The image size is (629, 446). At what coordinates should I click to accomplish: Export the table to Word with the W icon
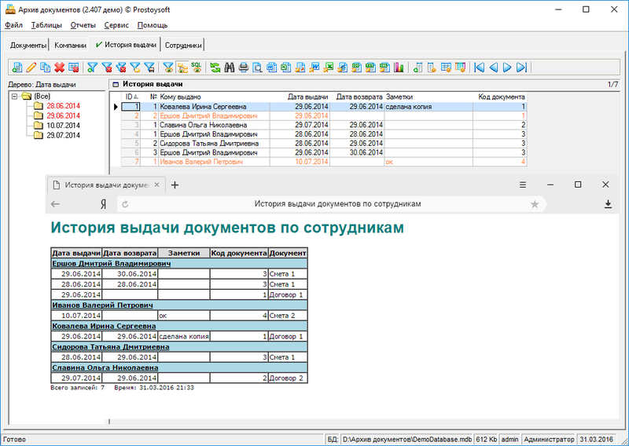pyautogui.click(x=314, y=68)
